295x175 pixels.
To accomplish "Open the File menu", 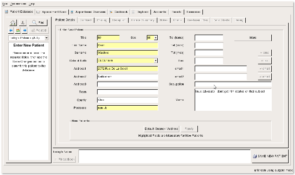I will click(5, 4).
